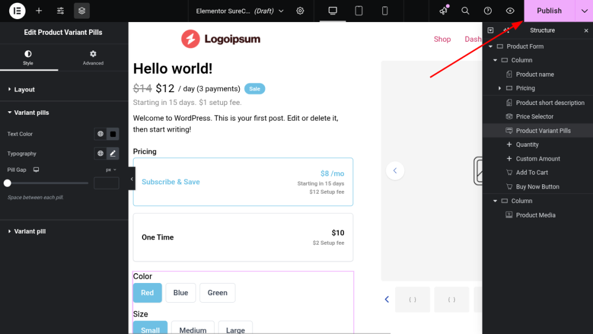This screenshot has height=334, width=593.
Task: Click the Elementor logo menu icon
Action: point(17,10)
